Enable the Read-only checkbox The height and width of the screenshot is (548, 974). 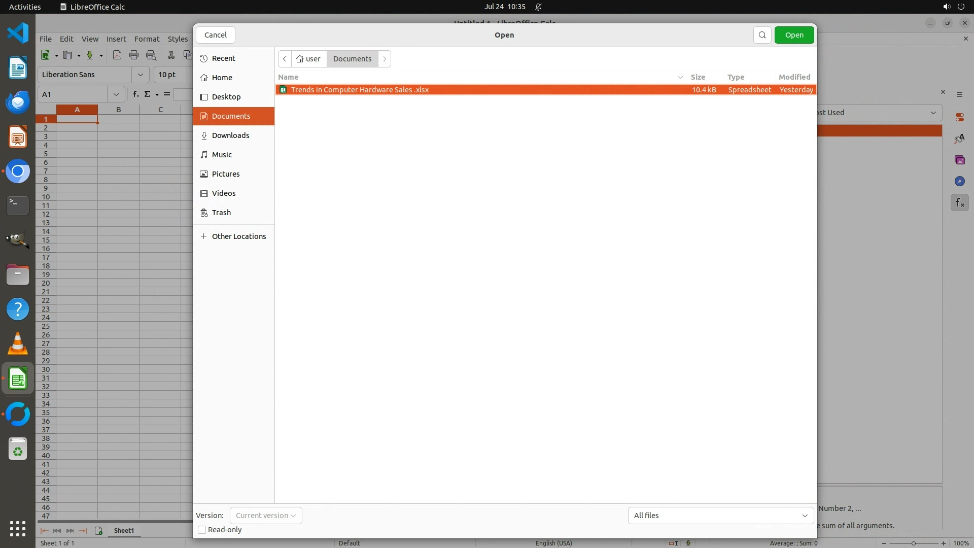202,530
